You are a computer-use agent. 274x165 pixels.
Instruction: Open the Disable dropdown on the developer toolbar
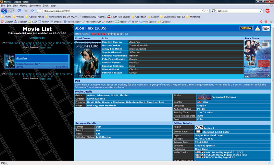click(7, 22)
